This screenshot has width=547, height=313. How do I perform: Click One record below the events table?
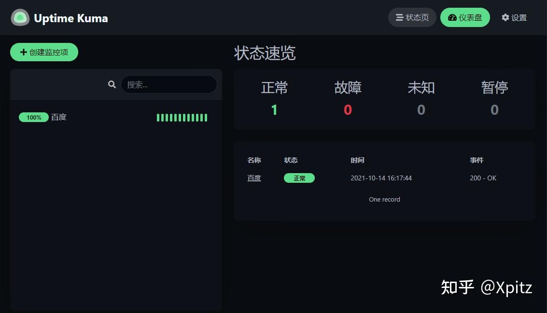pyautogui.click(x=384, y=199)
